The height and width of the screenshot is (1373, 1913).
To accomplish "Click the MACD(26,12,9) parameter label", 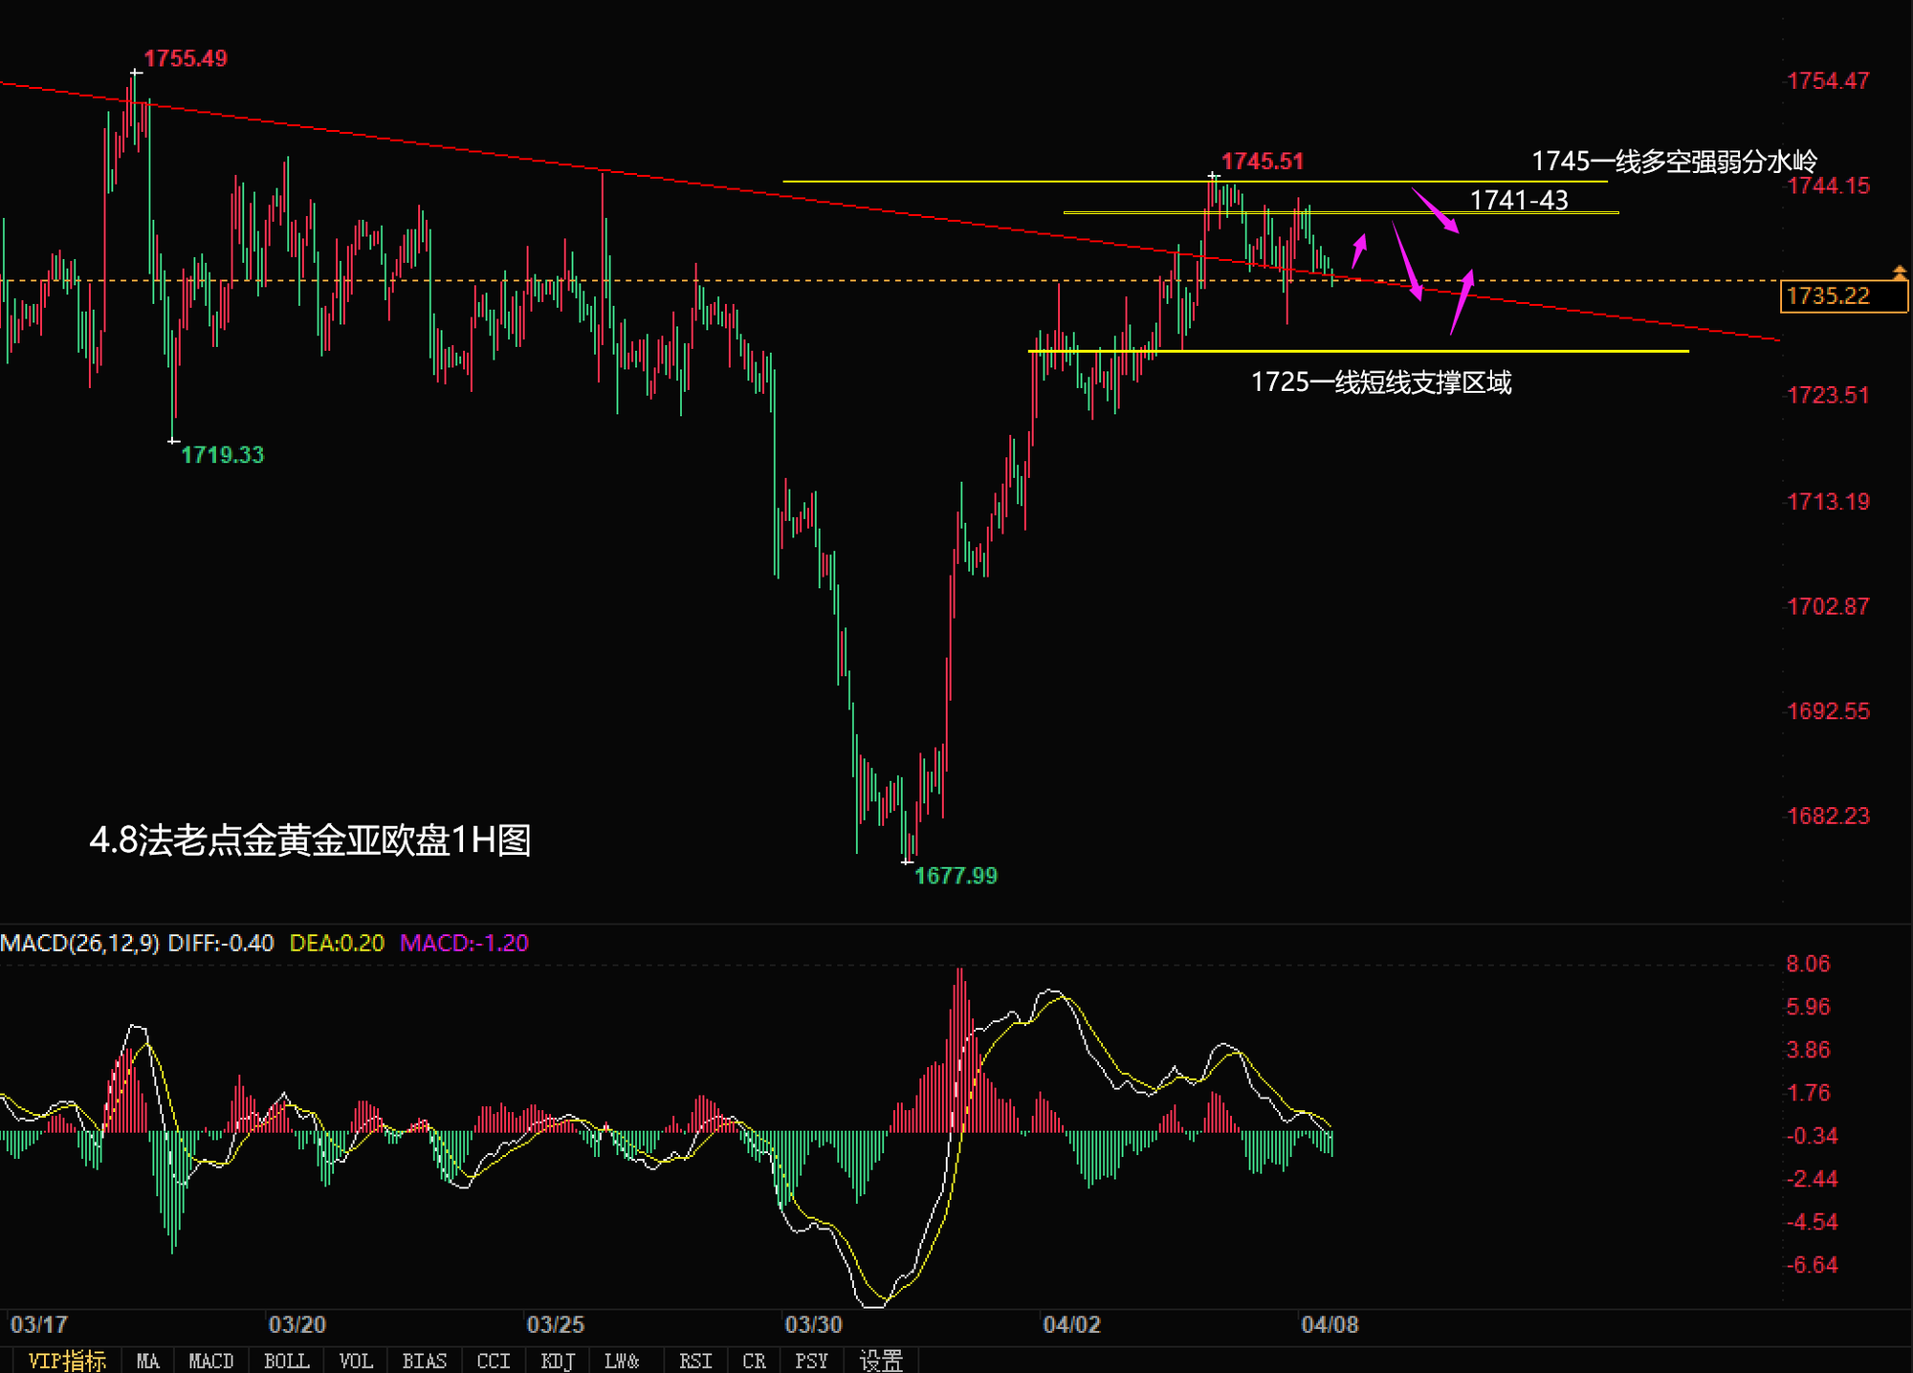I will (80, 944).
